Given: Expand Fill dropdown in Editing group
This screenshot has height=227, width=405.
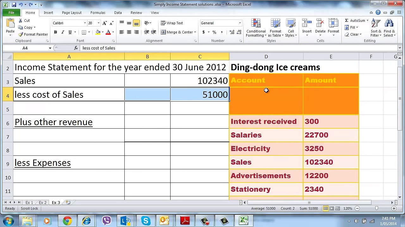Looking at the screenshot, I should 357,27.
